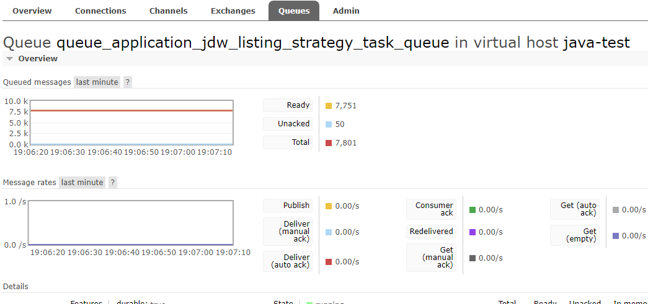
Task: Open the Overview tab
Action: pyautogui.click(x=32, y=11)
